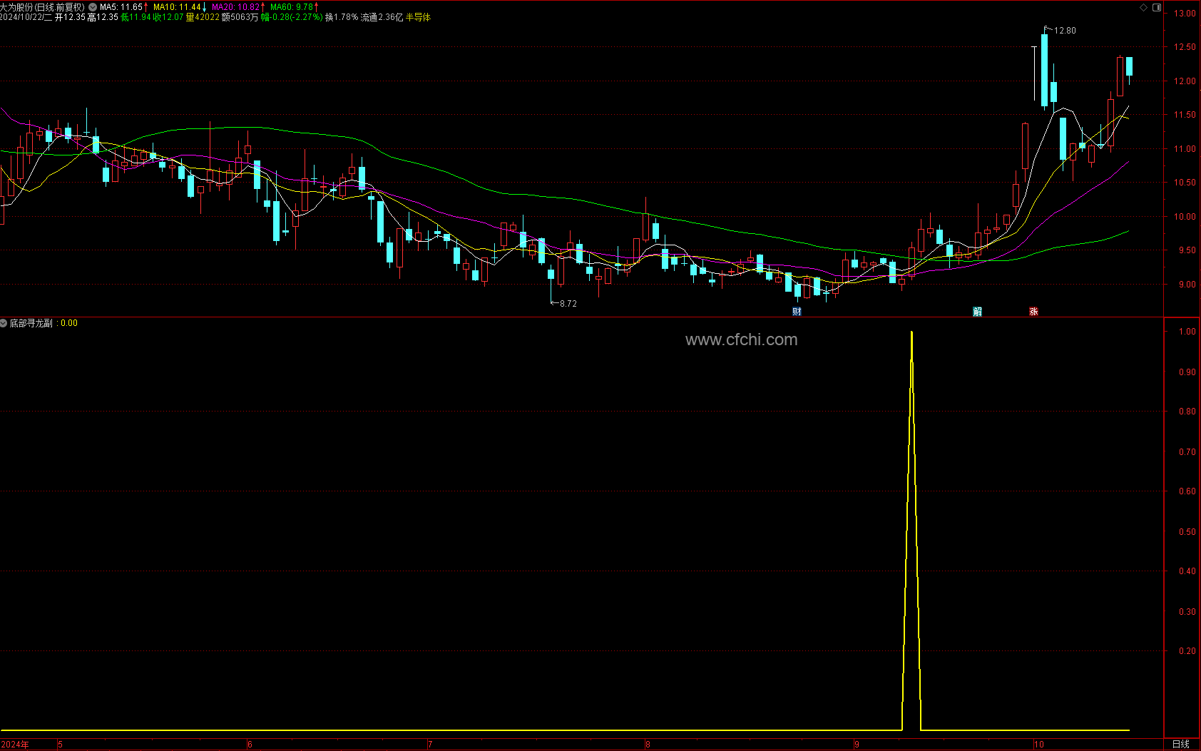The image size is (1201, 751).
Task: Click the 财 financial event marker
Action: (x=797, y=311)
